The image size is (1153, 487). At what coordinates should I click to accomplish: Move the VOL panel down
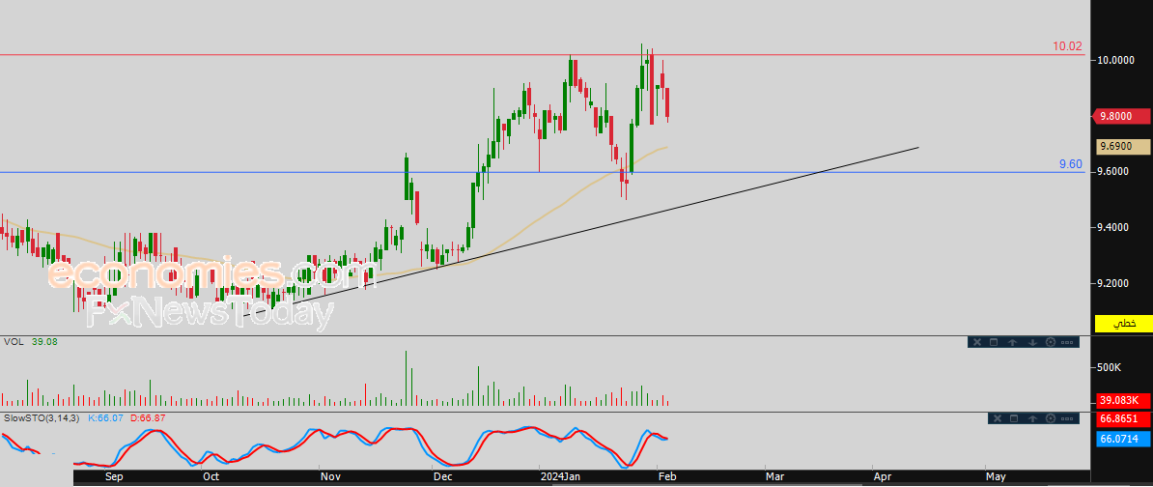click(x=1032, y=342)
